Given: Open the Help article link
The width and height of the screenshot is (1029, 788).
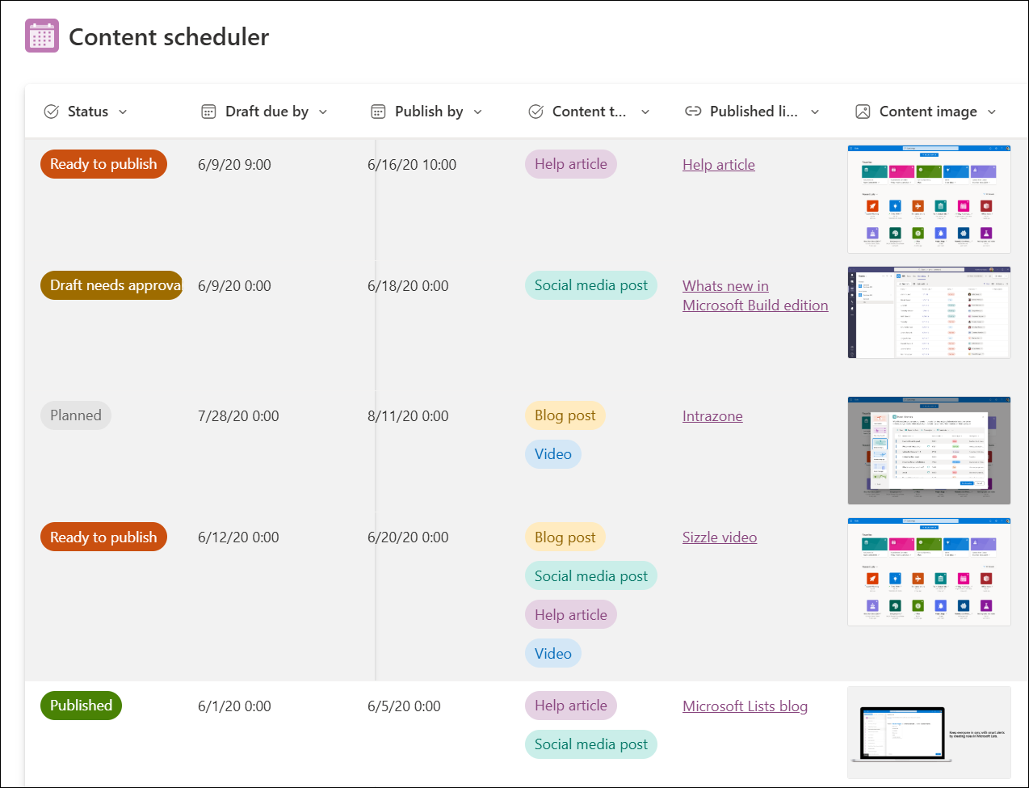Looking at the screenshot, I should (x=718, y=164).
